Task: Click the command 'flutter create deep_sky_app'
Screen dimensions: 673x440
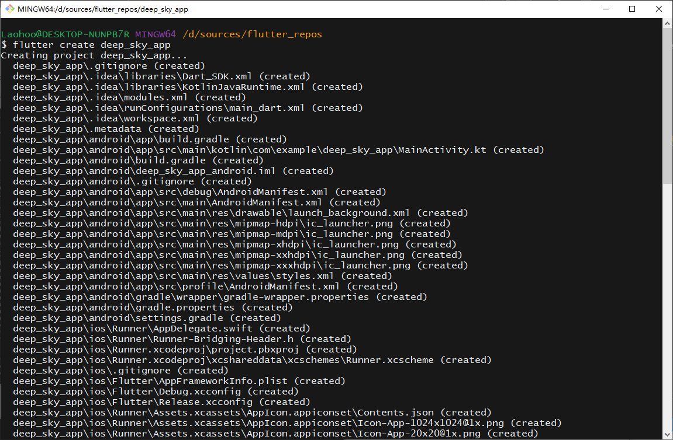Action: [92, 45]
